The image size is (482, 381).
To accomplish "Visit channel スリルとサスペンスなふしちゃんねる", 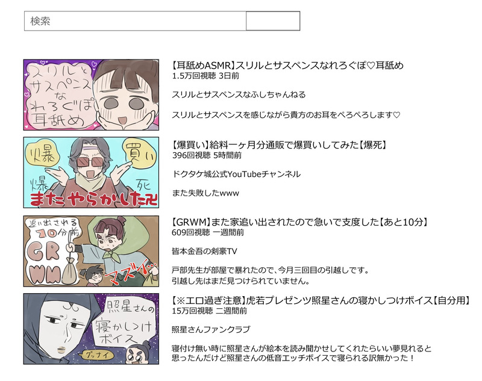I will point(239,94).
